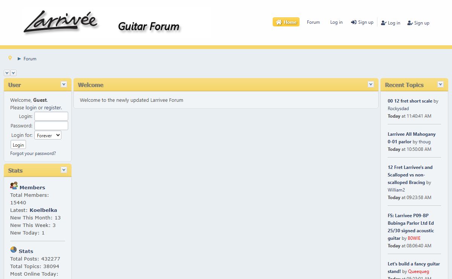Click author name Rockysdad

[398, 109]
